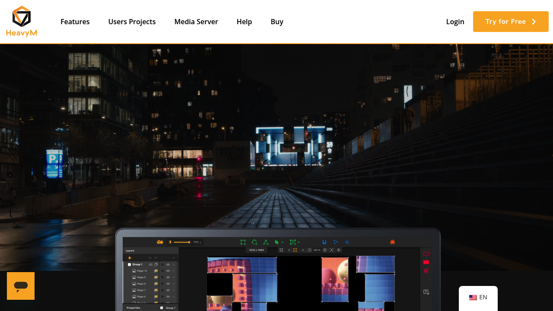
Task: Click the blue magnet snap icon
Action: (324, 242)
